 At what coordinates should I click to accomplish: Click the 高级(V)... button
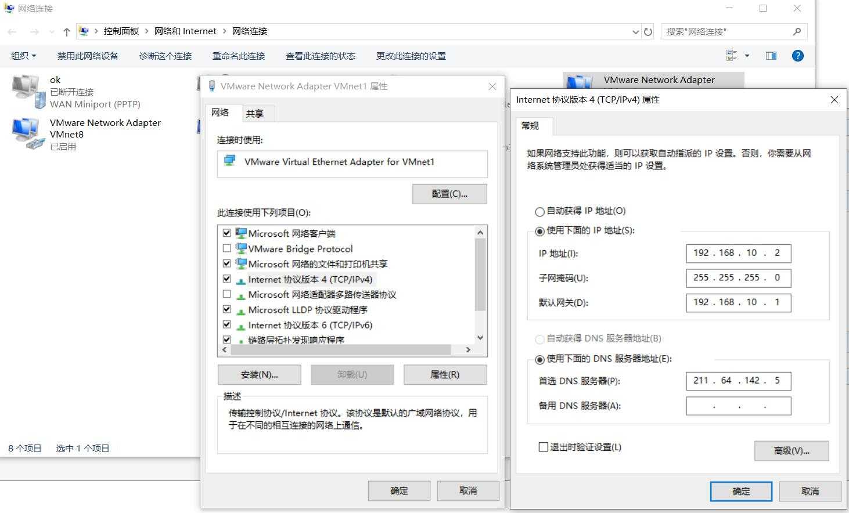792,451
